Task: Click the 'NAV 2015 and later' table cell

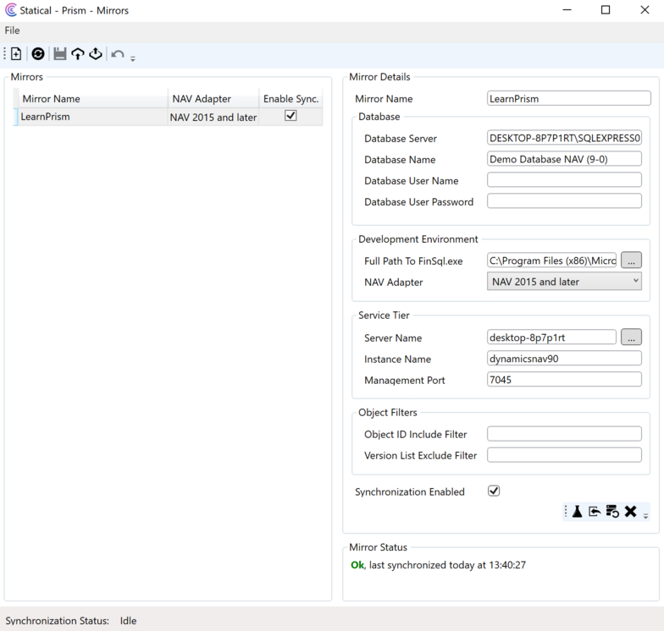Action: tap(213, 117)
